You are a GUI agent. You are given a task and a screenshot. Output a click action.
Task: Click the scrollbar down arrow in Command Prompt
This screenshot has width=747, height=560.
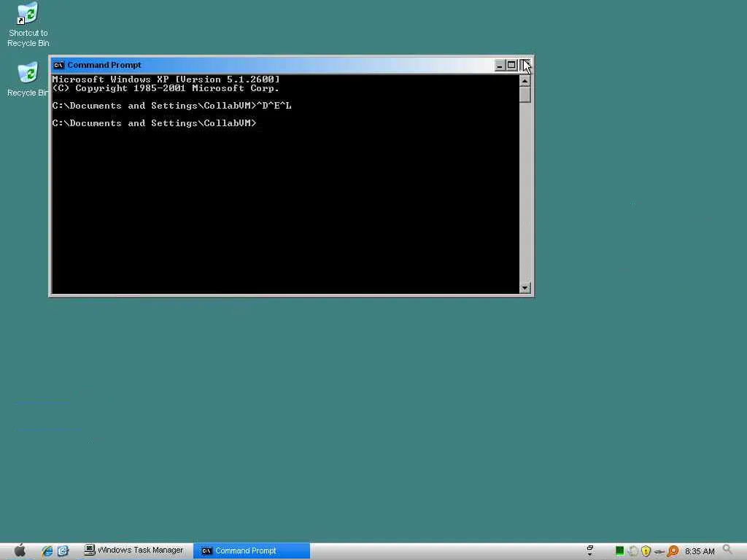(525, 287)
